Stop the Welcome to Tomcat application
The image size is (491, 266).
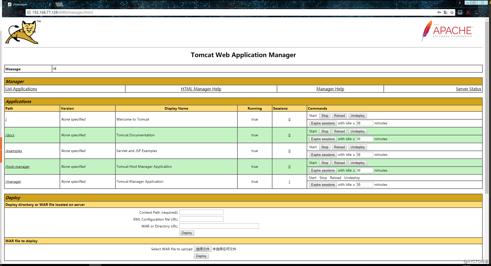[325, 115]
